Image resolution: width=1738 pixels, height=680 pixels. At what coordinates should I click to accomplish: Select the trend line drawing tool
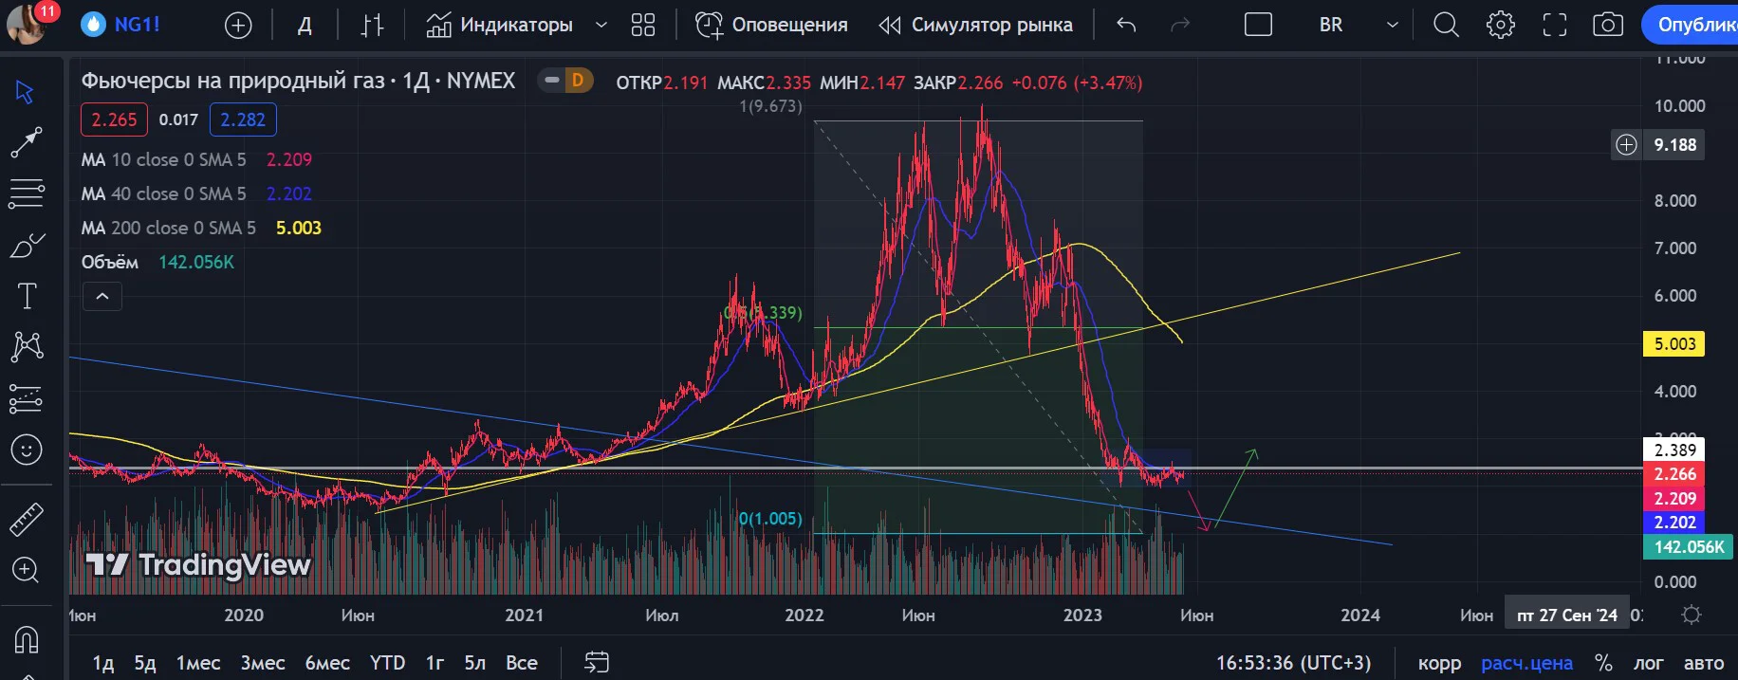coord(26,142)
